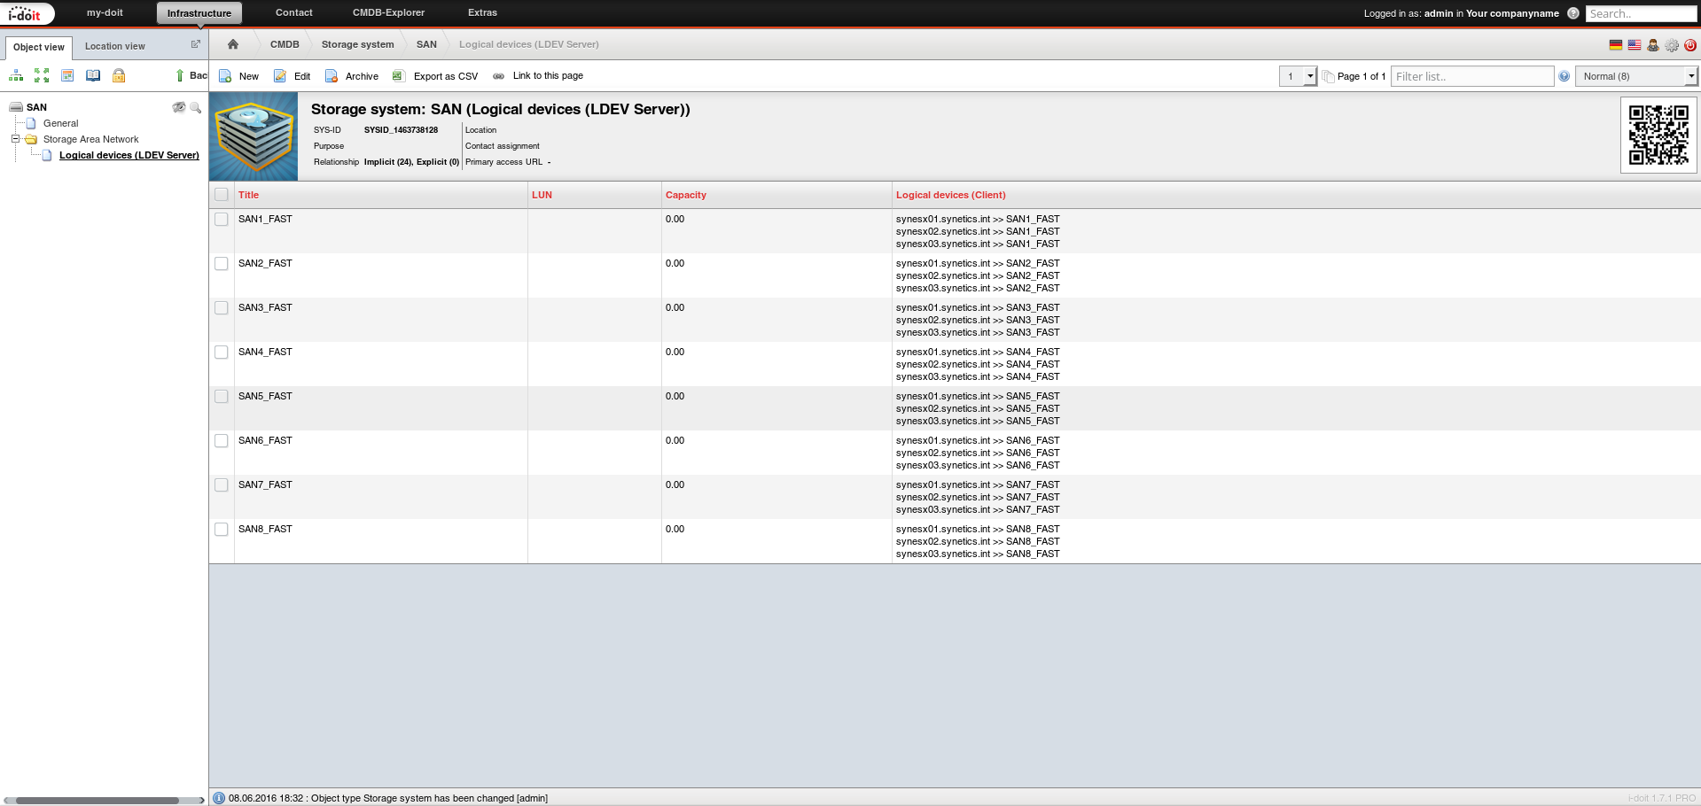Image resolution: width=1701 pixels, height=806 pixels.
Task: Select General in the tree
Action: (60, 123)
